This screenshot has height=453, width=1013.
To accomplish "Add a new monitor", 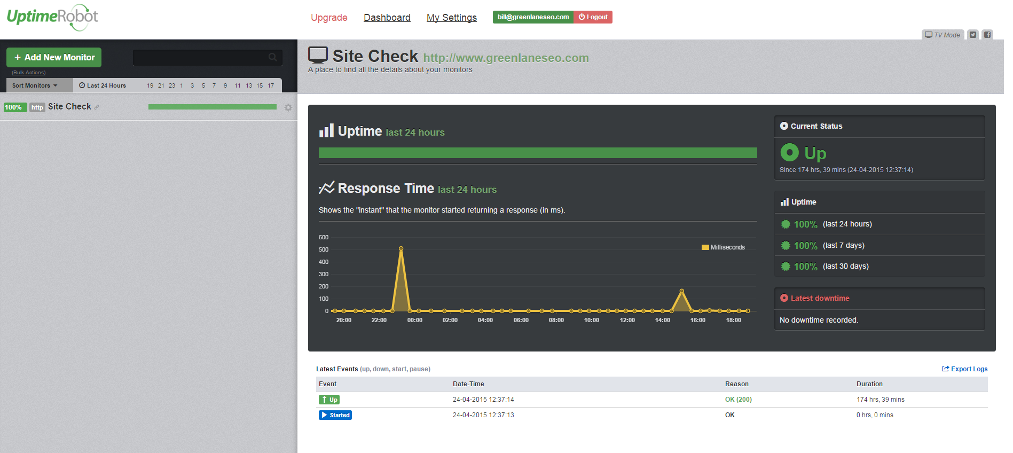I will coord(54,57).
